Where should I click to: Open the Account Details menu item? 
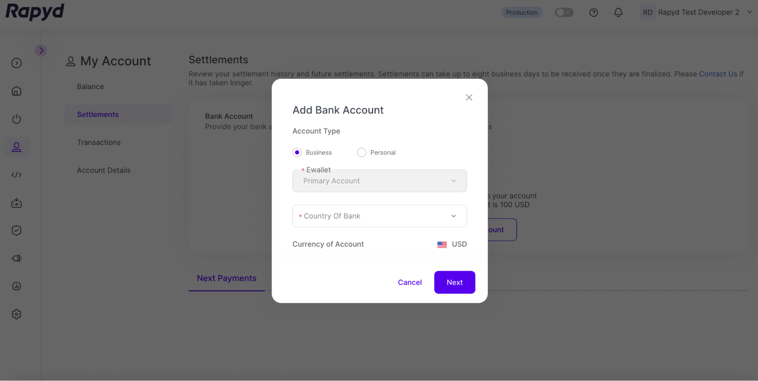104,170
